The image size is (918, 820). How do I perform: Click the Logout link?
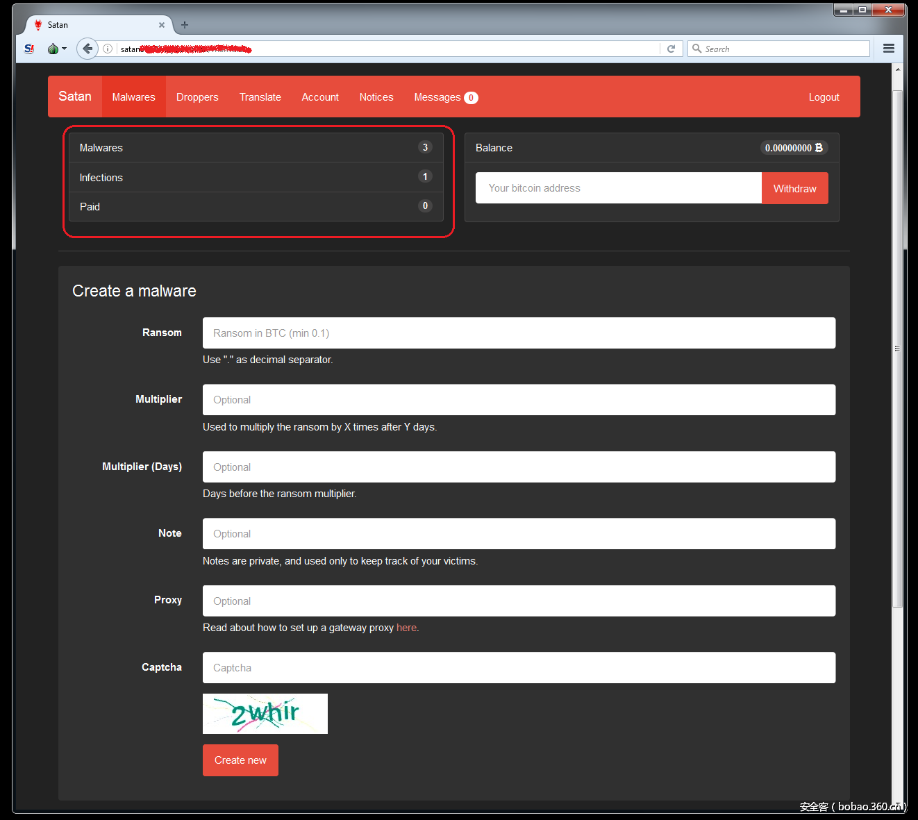coord(824,97)
